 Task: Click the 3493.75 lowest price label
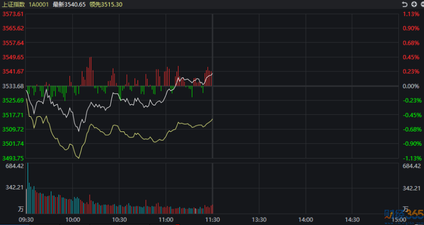[x=13, y=159]
